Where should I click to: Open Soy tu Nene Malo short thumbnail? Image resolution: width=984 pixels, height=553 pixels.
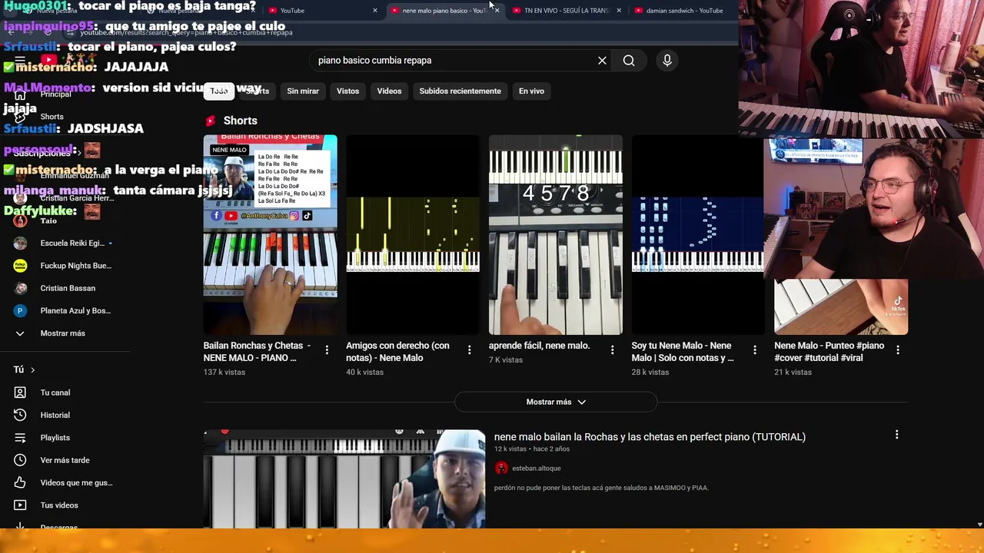point(698,235)
